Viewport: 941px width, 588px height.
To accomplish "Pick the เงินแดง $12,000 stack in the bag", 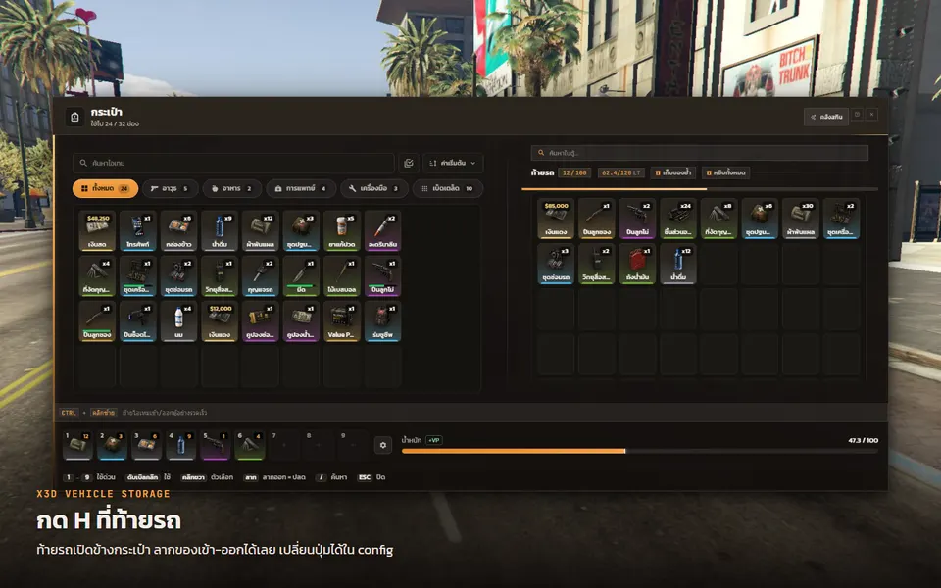I will click(220, 321).
